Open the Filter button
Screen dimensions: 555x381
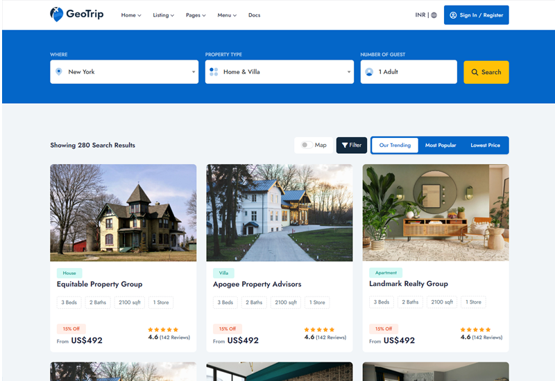352,145
